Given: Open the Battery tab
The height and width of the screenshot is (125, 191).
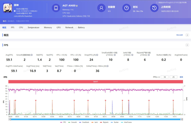Looking at the screenshot, I should [x=81, y=28].
